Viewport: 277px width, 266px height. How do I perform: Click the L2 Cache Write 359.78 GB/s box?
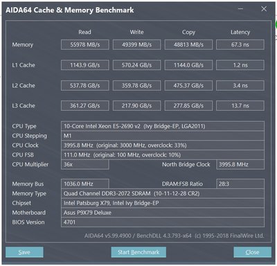point(136,85)
